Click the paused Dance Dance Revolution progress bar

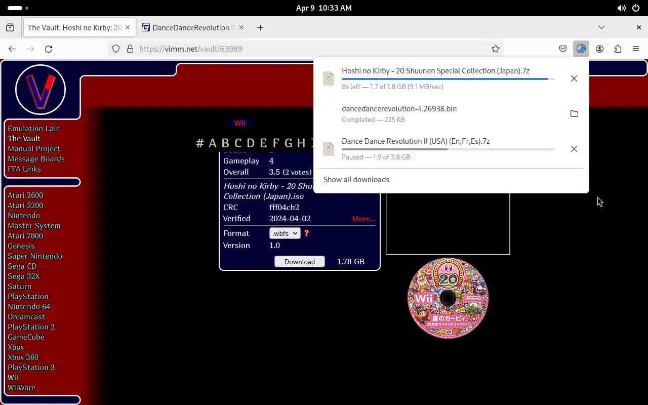[x=448, y=149]
